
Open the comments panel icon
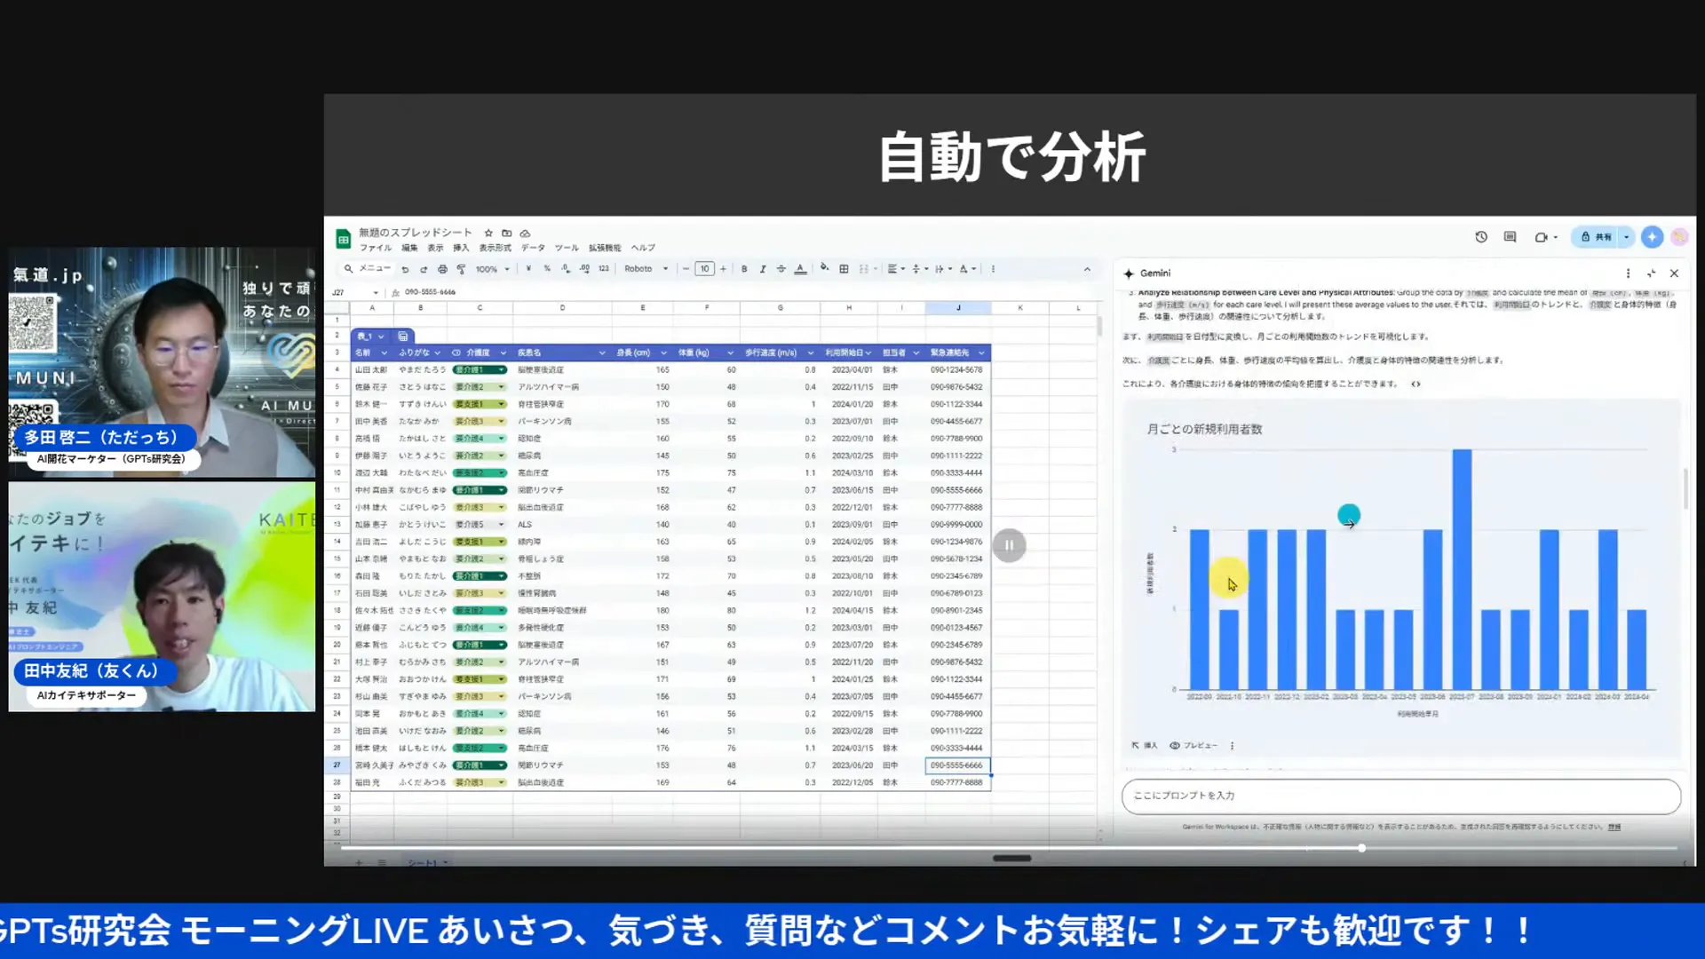coord(1510,237)
